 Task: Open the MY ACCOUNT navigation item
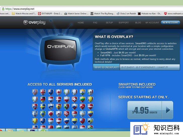(152, 23)
